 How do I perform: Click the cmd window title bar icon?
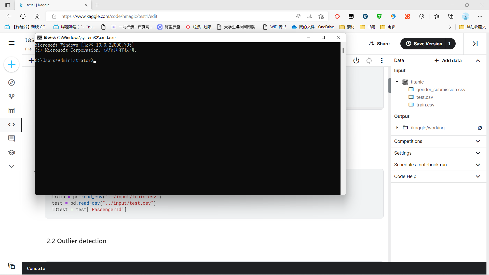[x=39, y=38]
